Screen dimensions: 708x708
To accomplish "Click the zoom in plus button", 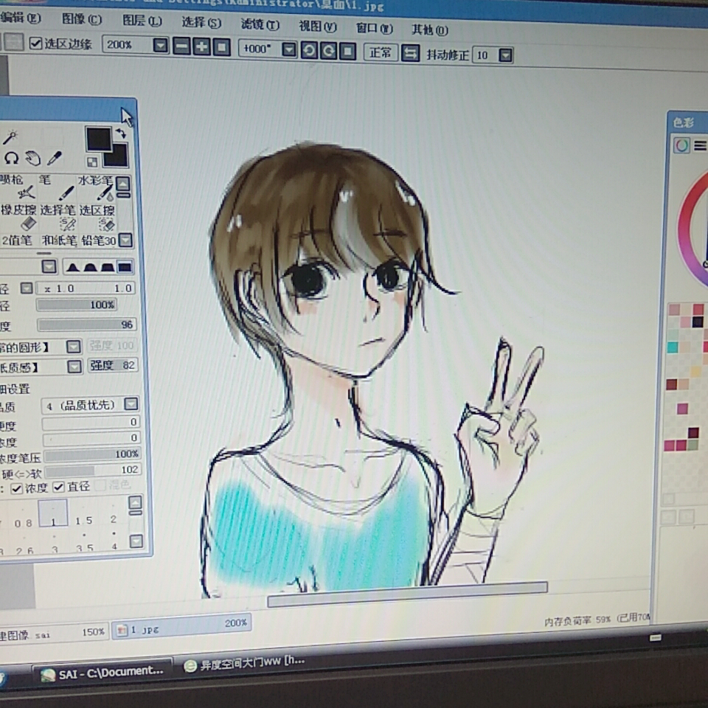I will point(201,46).
